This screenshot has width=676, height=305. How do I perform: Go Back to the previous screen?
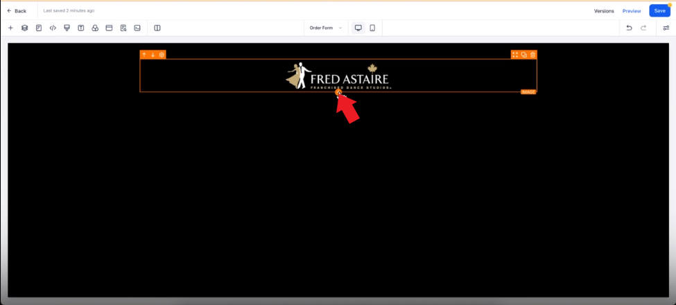(17, 11)
